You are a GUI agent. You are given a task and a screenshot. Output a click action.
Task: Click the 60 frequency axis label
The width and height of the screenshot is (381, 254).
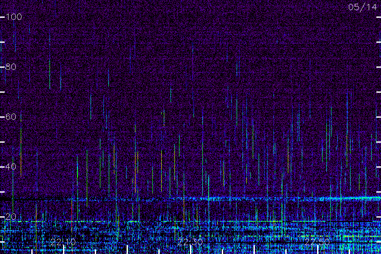11,117
